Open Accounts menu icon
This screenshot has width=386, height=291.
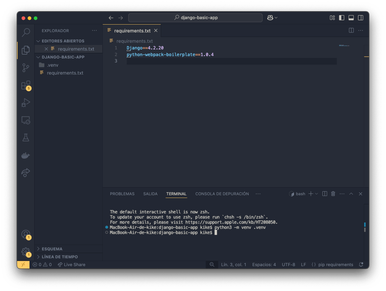click(x=26, y=234)
